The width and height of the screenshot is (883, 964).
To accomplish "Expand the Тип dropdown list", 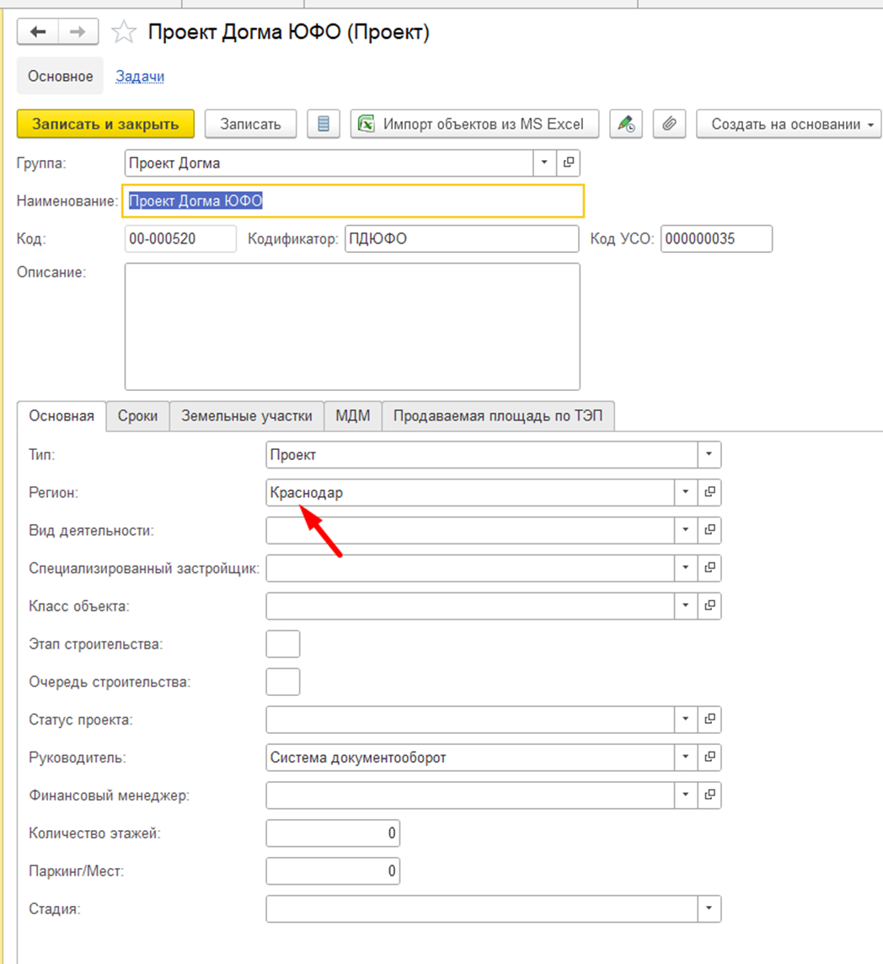I will [x=709, y=455].
